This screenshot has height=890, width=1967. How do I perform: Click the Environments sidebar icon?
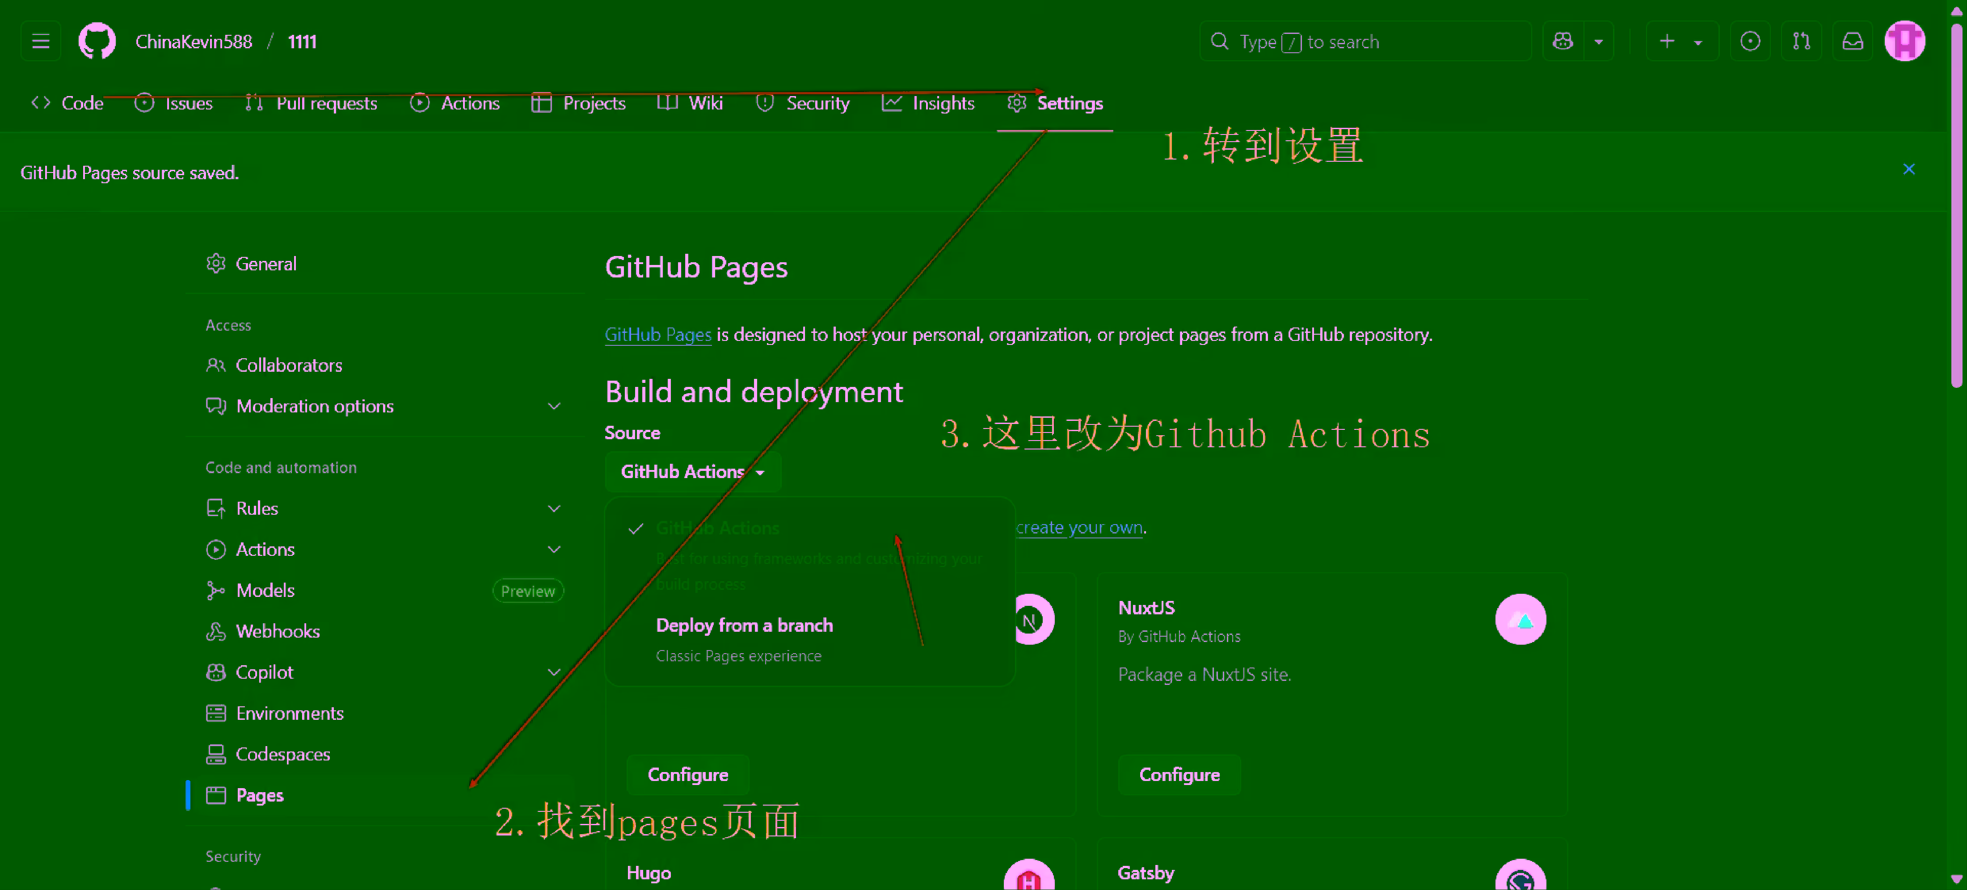pyautogui.click(x=216, y=713)
